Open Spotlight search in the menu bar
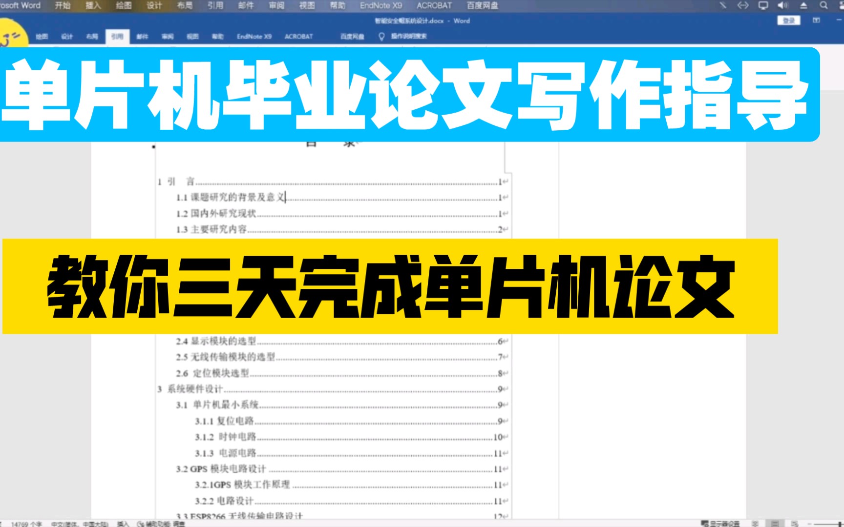844x527 pixels. (x=823, y=5)
